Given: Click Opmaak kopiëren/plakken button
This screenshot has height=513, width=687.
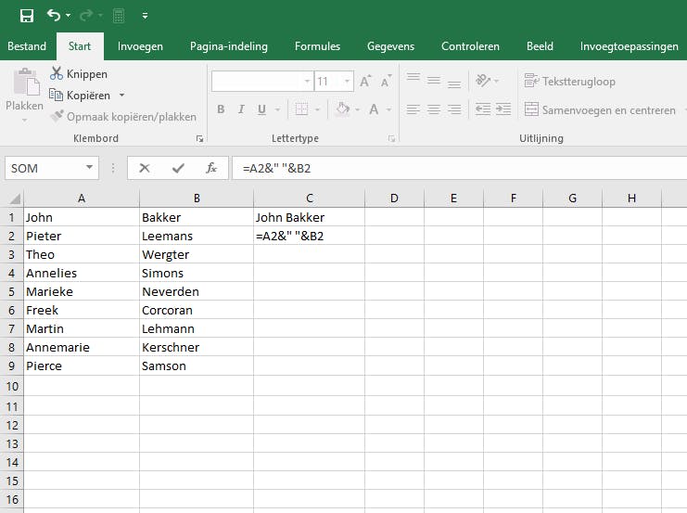Looking at the screenshot, I should (123, 117).
